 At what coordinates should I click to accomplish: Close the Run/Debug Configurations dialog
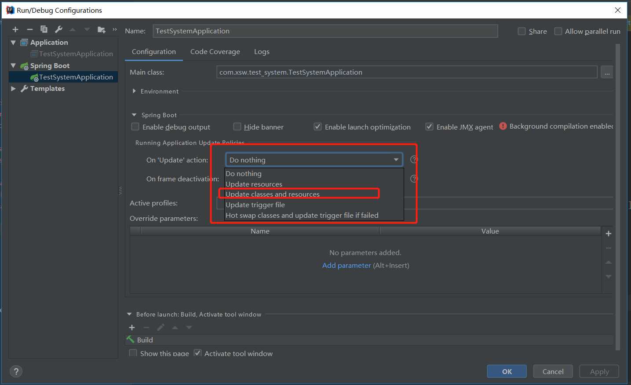(618, 10)
